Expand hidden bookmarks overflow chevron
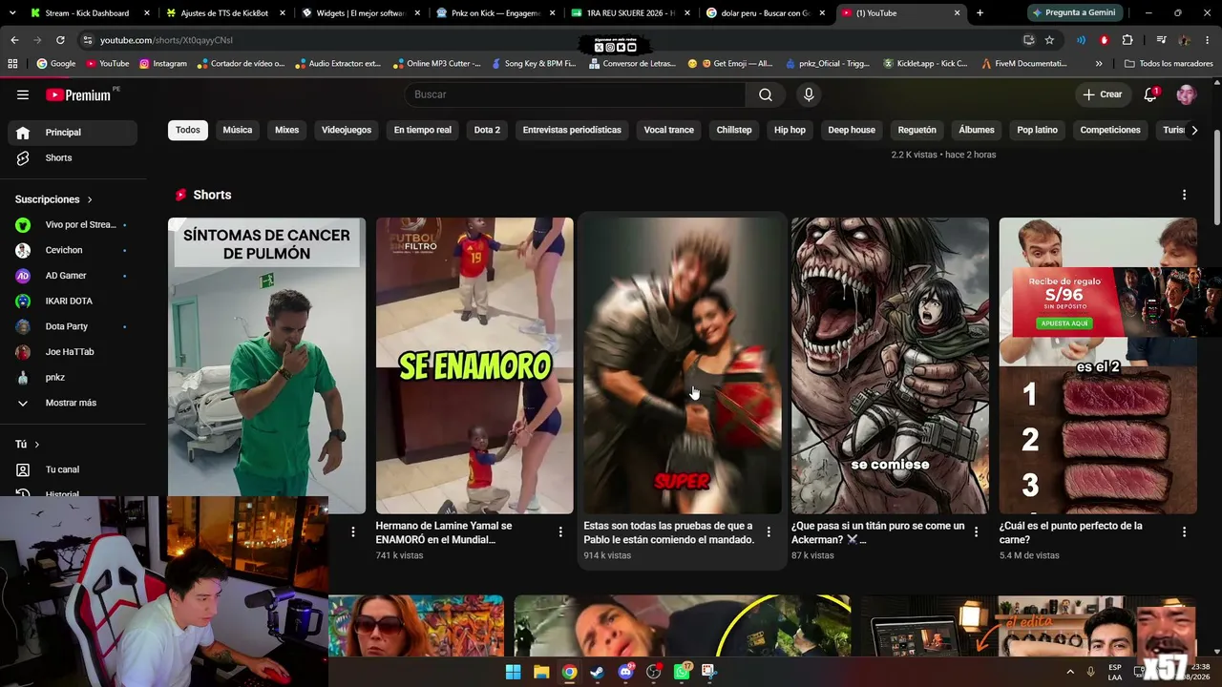Viewport: 1222px width, 687px height. click(1099, 63)
